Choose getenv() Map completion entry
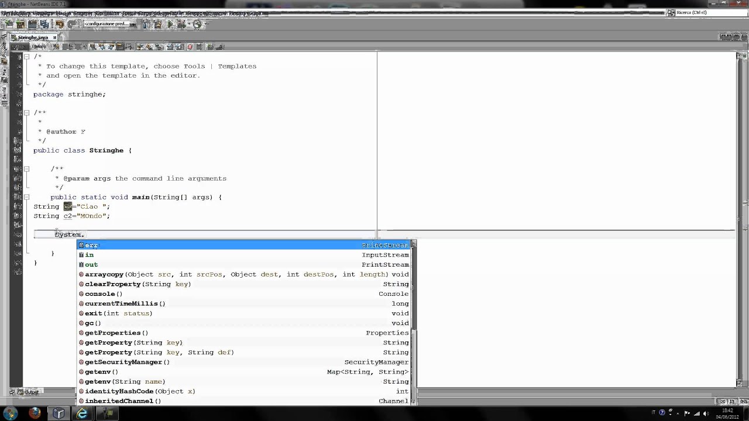Viewport: 749px width, 421px height. pyautogui.click(x=244, y=372)
